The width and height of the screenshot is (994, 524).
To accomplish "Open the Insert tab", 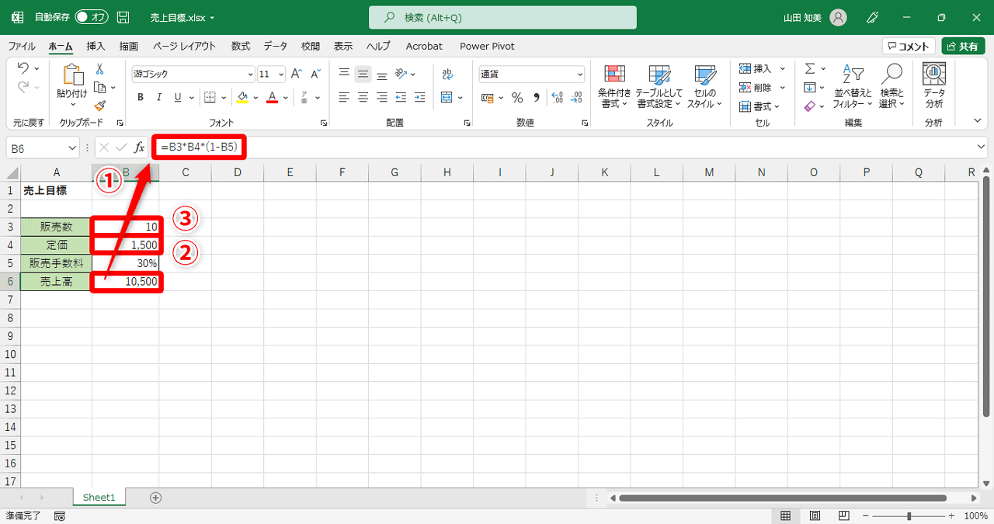I will pyautogui.click(x=96, y=46).
